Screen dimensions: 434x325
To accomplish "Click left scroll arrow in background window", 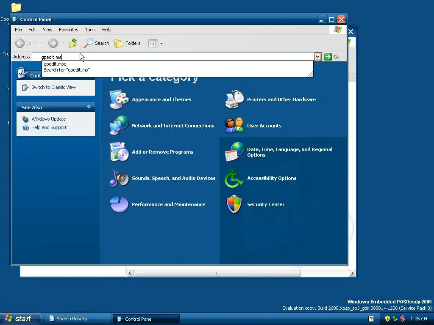I will coord(130,273).
